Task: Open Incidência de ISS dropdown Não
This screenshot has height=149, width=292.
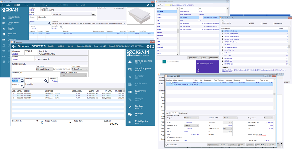Action: coord(227,128)
